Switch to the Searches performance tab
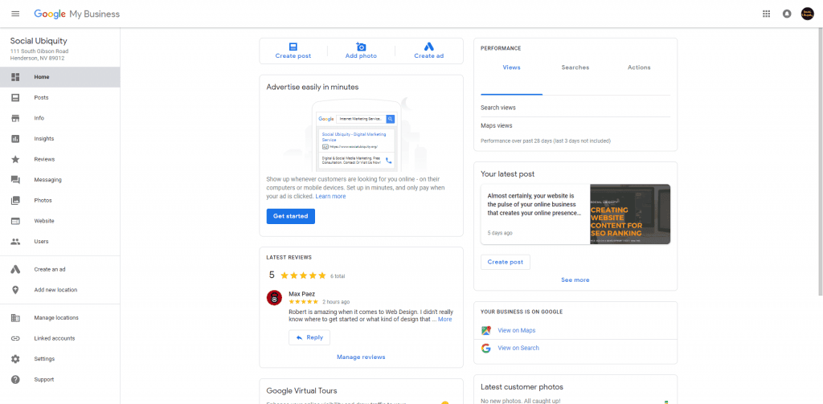 click(575, 67)
